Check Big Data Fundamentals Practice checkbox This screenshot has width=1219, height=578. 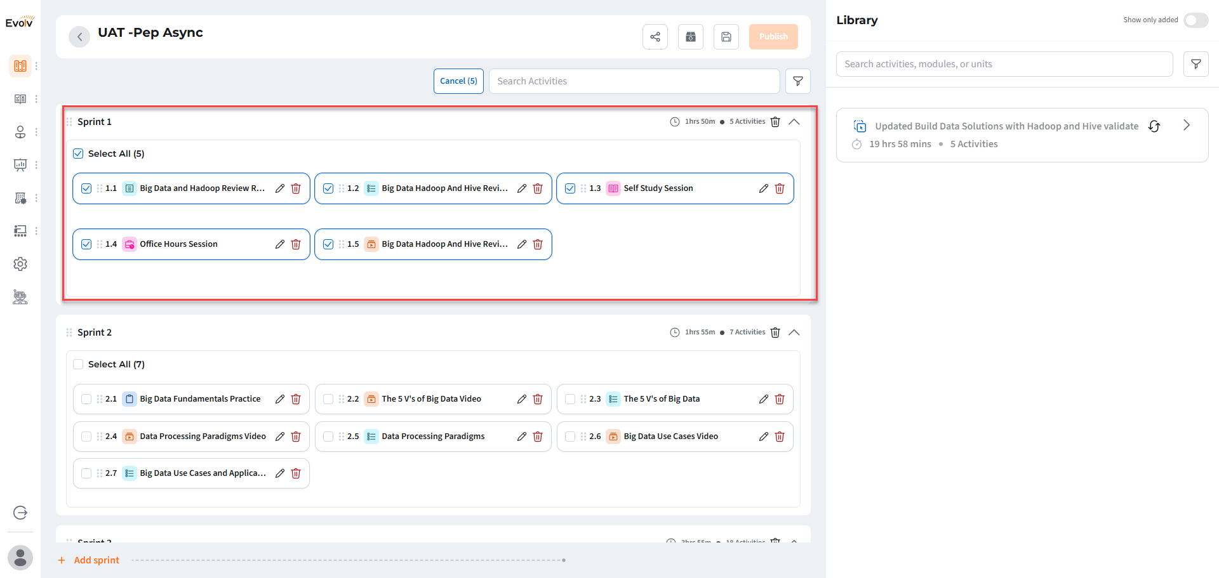pyautogui.click(x=86, y=399)
